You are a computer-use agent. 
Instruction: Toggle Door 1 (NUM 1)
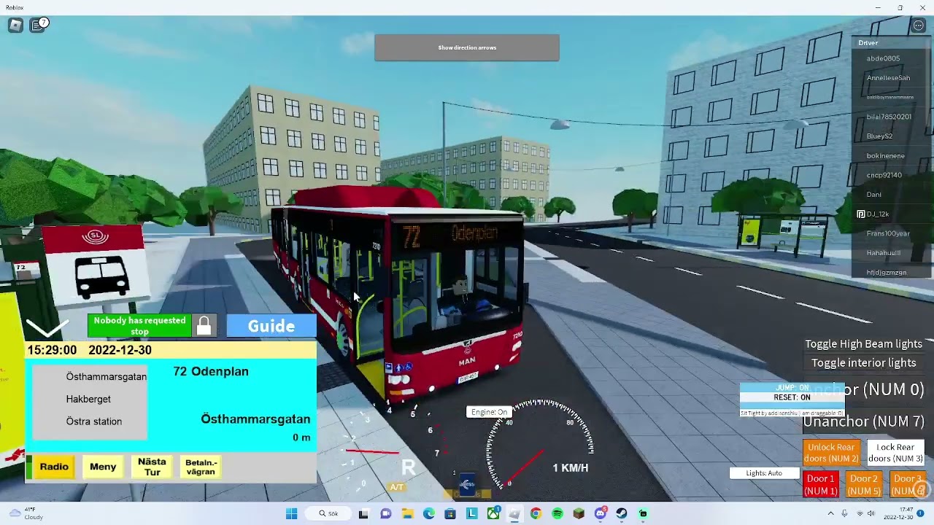tap(820, 485)
